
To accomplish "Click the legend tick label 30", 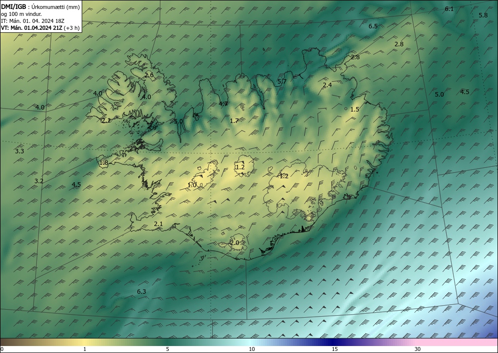I will click(418, 349).
